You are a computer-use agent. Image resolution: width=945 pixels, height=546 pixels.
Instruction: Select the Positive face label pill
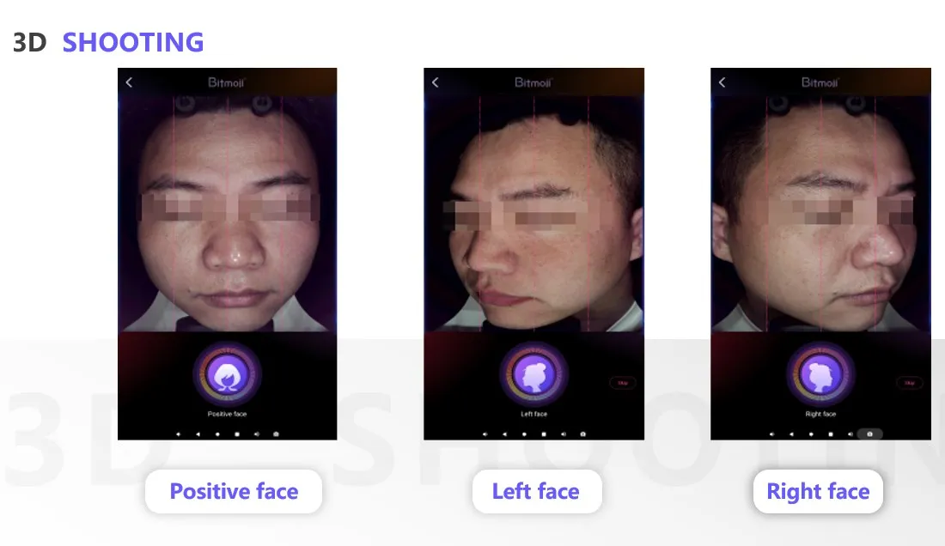pos(234,491)
